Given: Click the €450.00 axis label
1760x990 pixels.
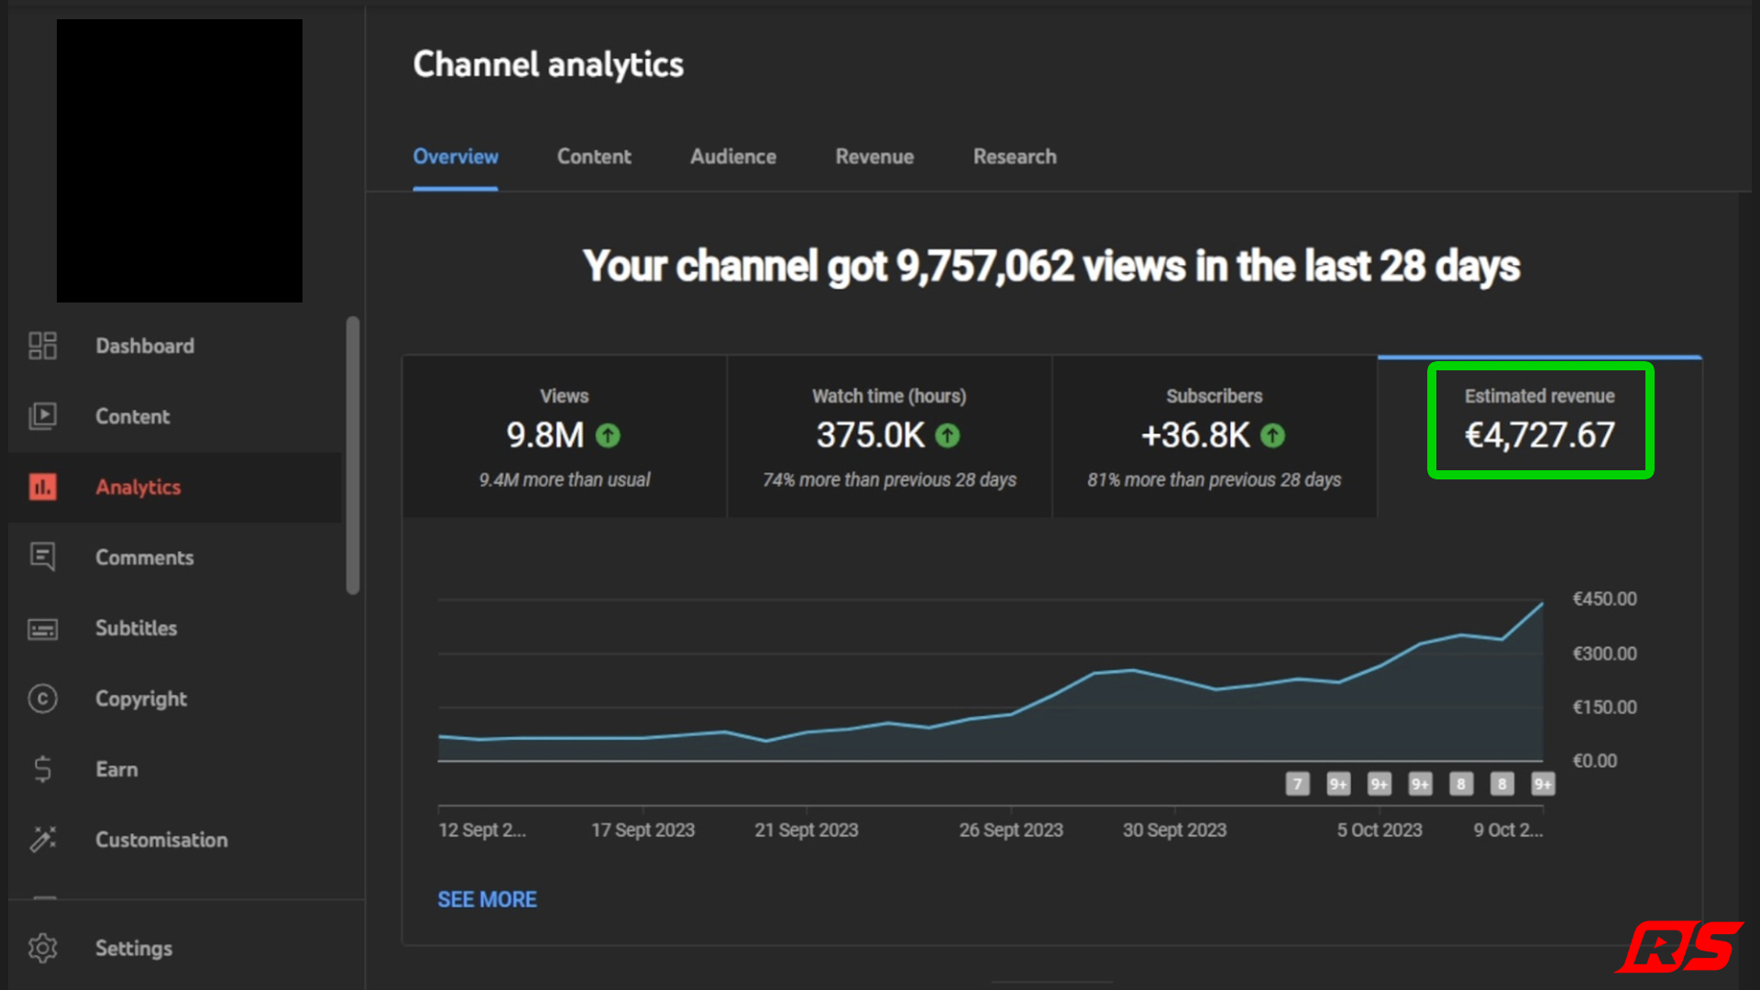Looking at the screenshot, I should [1604, 599].
